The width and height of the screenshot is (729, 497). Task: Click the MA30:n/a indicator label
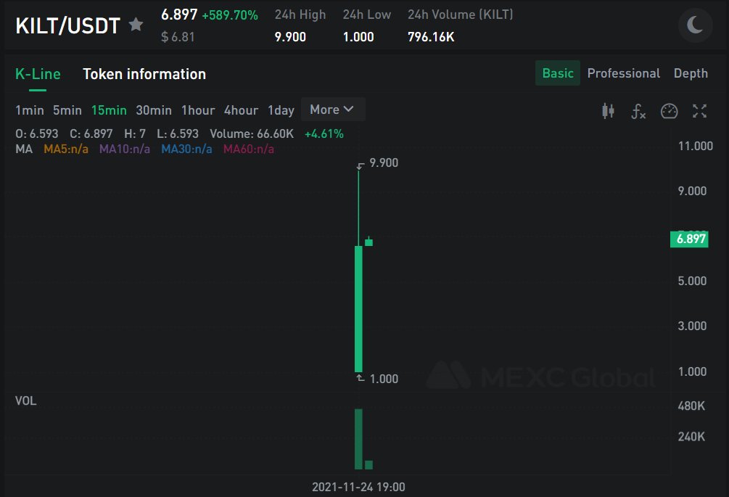click(186, 149)
